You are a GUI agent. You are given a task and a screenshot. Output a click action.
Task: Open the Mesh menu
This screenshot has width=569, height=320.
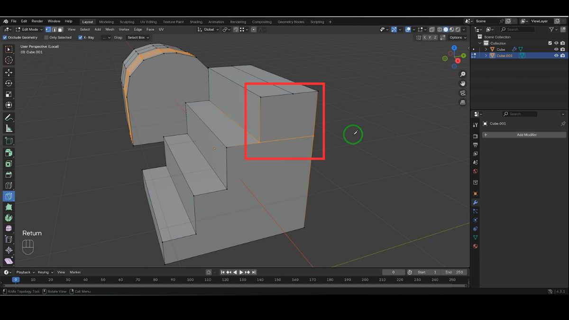(x=110, y=29)
